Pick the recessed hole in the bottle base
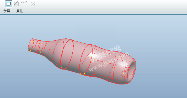Screen dimensions: 187x98 pos(131,71)
